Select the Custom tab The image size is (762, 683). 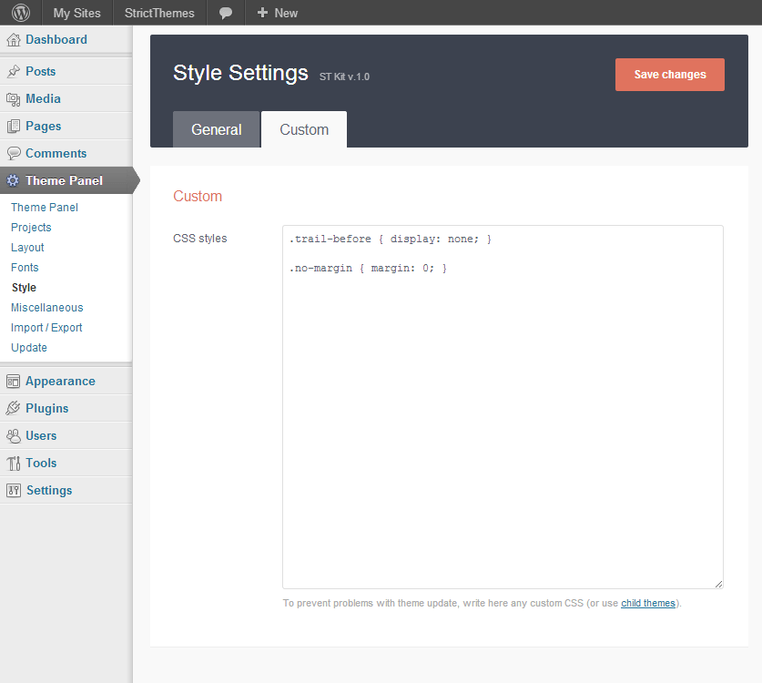[x=304, y=129]
